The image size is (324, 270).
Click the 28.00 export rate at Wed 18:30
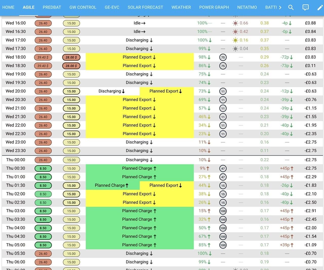point(71,66)
